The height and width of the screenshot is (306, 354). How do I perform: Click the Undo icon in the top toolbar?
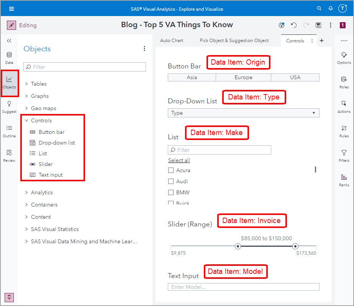coord(293,25)
